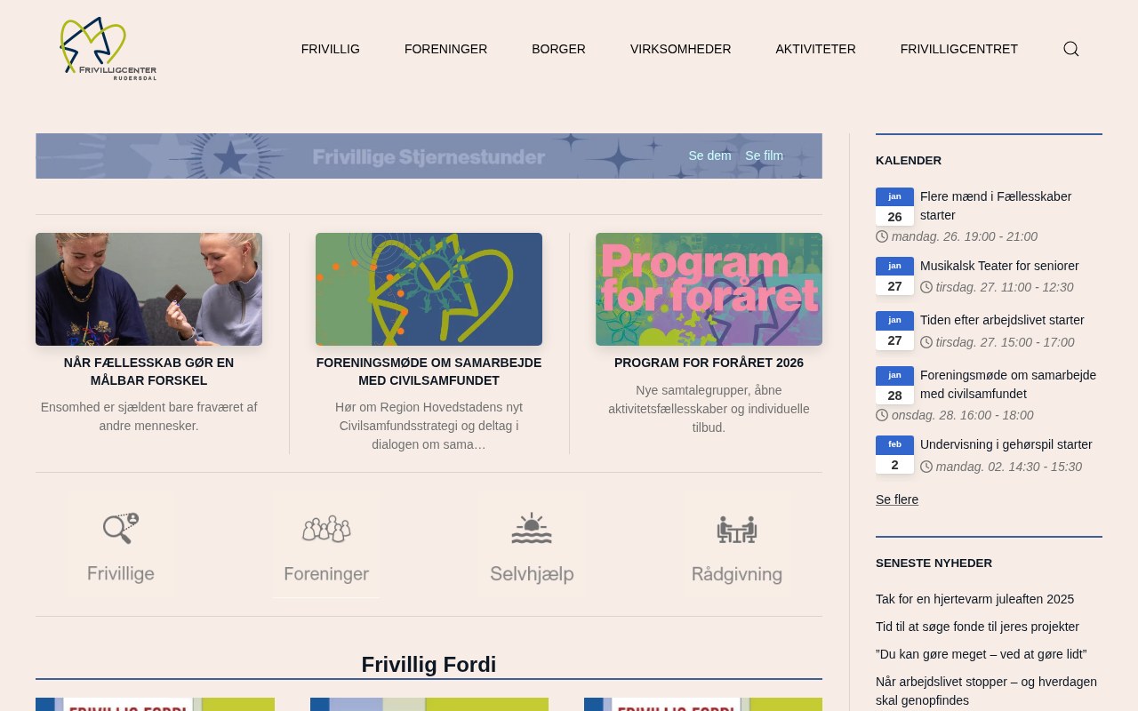Click the jan 26 calendar date badge

pyautogui.click(x=894, y=206)
